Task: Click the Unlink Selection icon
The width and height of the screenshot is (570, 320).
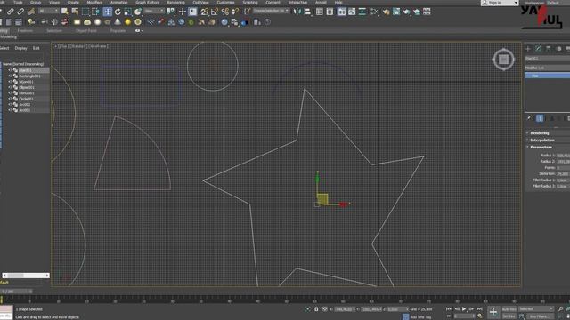Action: pos(20,12)
